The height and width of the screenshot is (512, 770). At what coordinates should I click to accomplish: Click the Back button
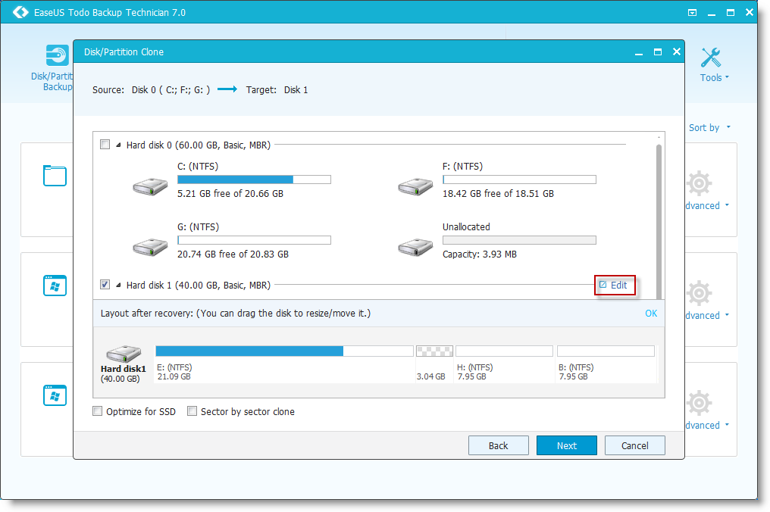(499, 445)
